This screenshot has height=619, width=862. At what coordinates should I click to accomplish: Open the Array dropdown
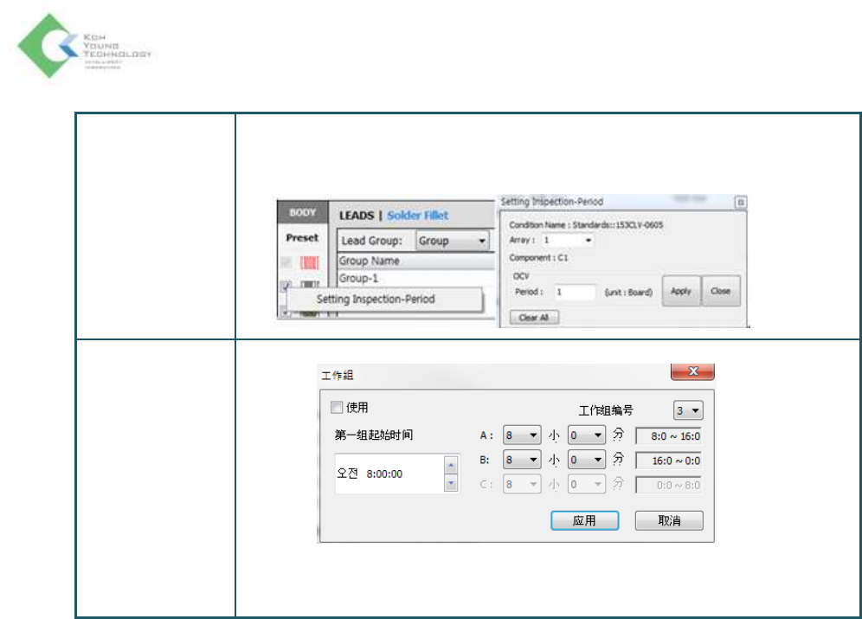tap(567, 240)
